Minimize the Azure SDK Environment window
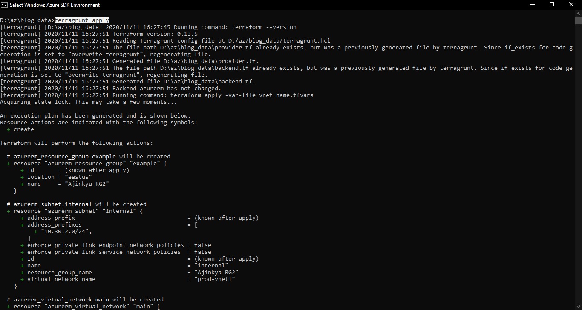 point(532,5)
